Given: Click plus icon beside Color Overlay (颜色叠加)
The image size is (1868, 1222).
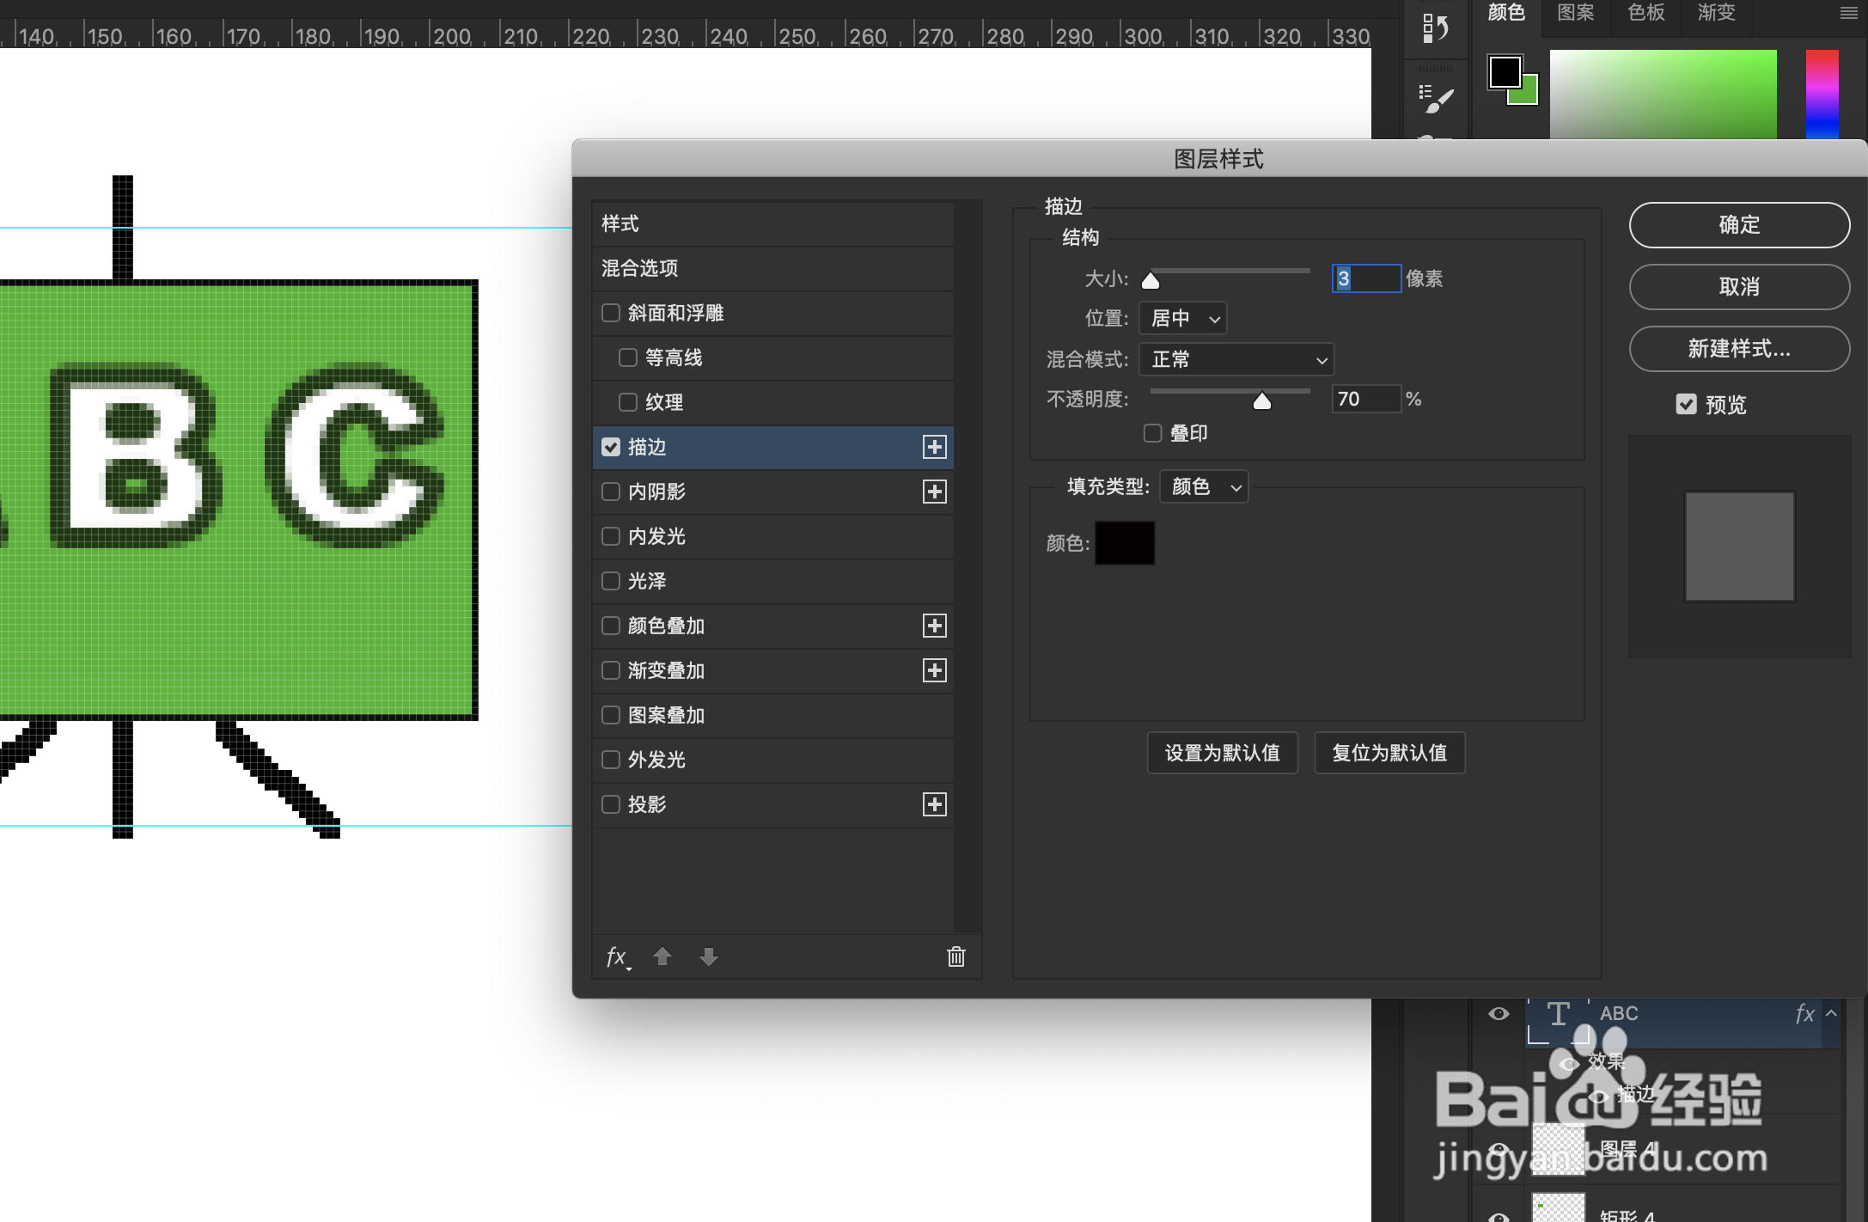Looking at the screenshot, I should [934, 626].
